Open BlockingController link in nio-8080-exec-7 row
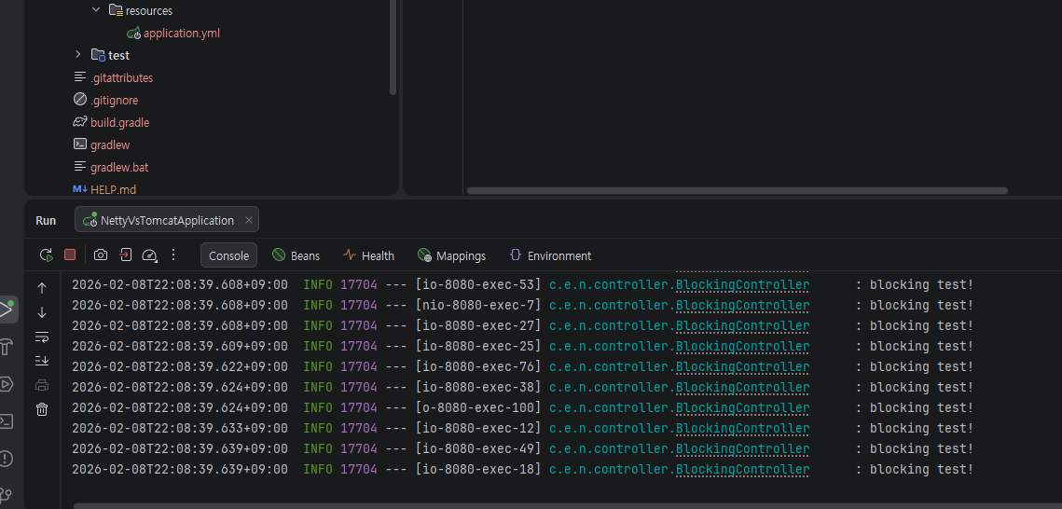This screenshot has width=1062, height=509. 742,305
